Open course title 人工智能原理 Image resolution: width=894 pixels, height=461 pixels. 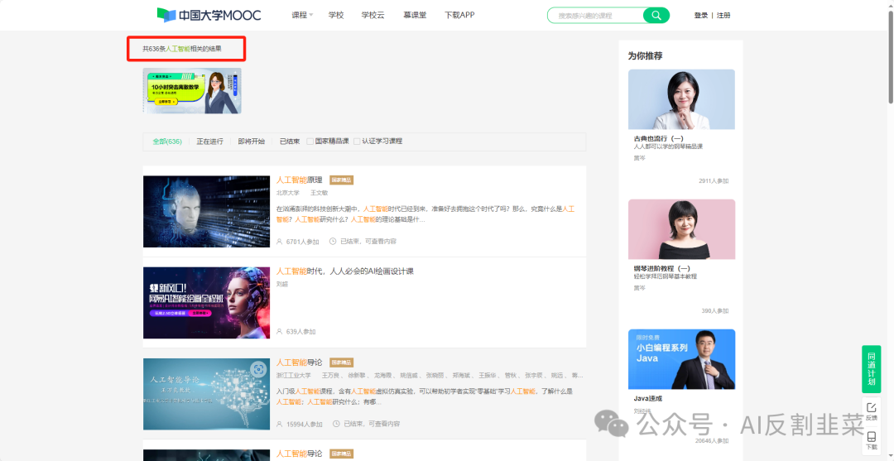click(300, 180)
